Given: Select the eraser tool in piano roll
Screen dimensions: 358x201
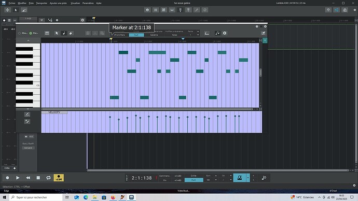Looking at the screenshot, I should [x=71, y=33].
